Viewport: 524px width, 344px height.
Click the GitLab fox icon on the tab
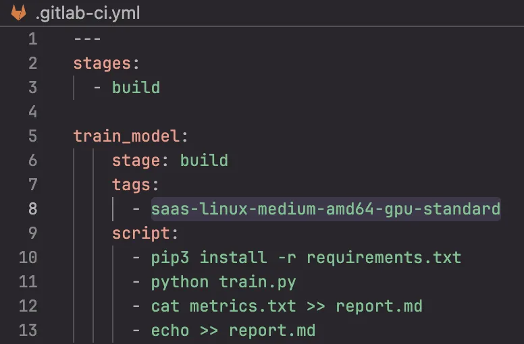coord(19,12)
